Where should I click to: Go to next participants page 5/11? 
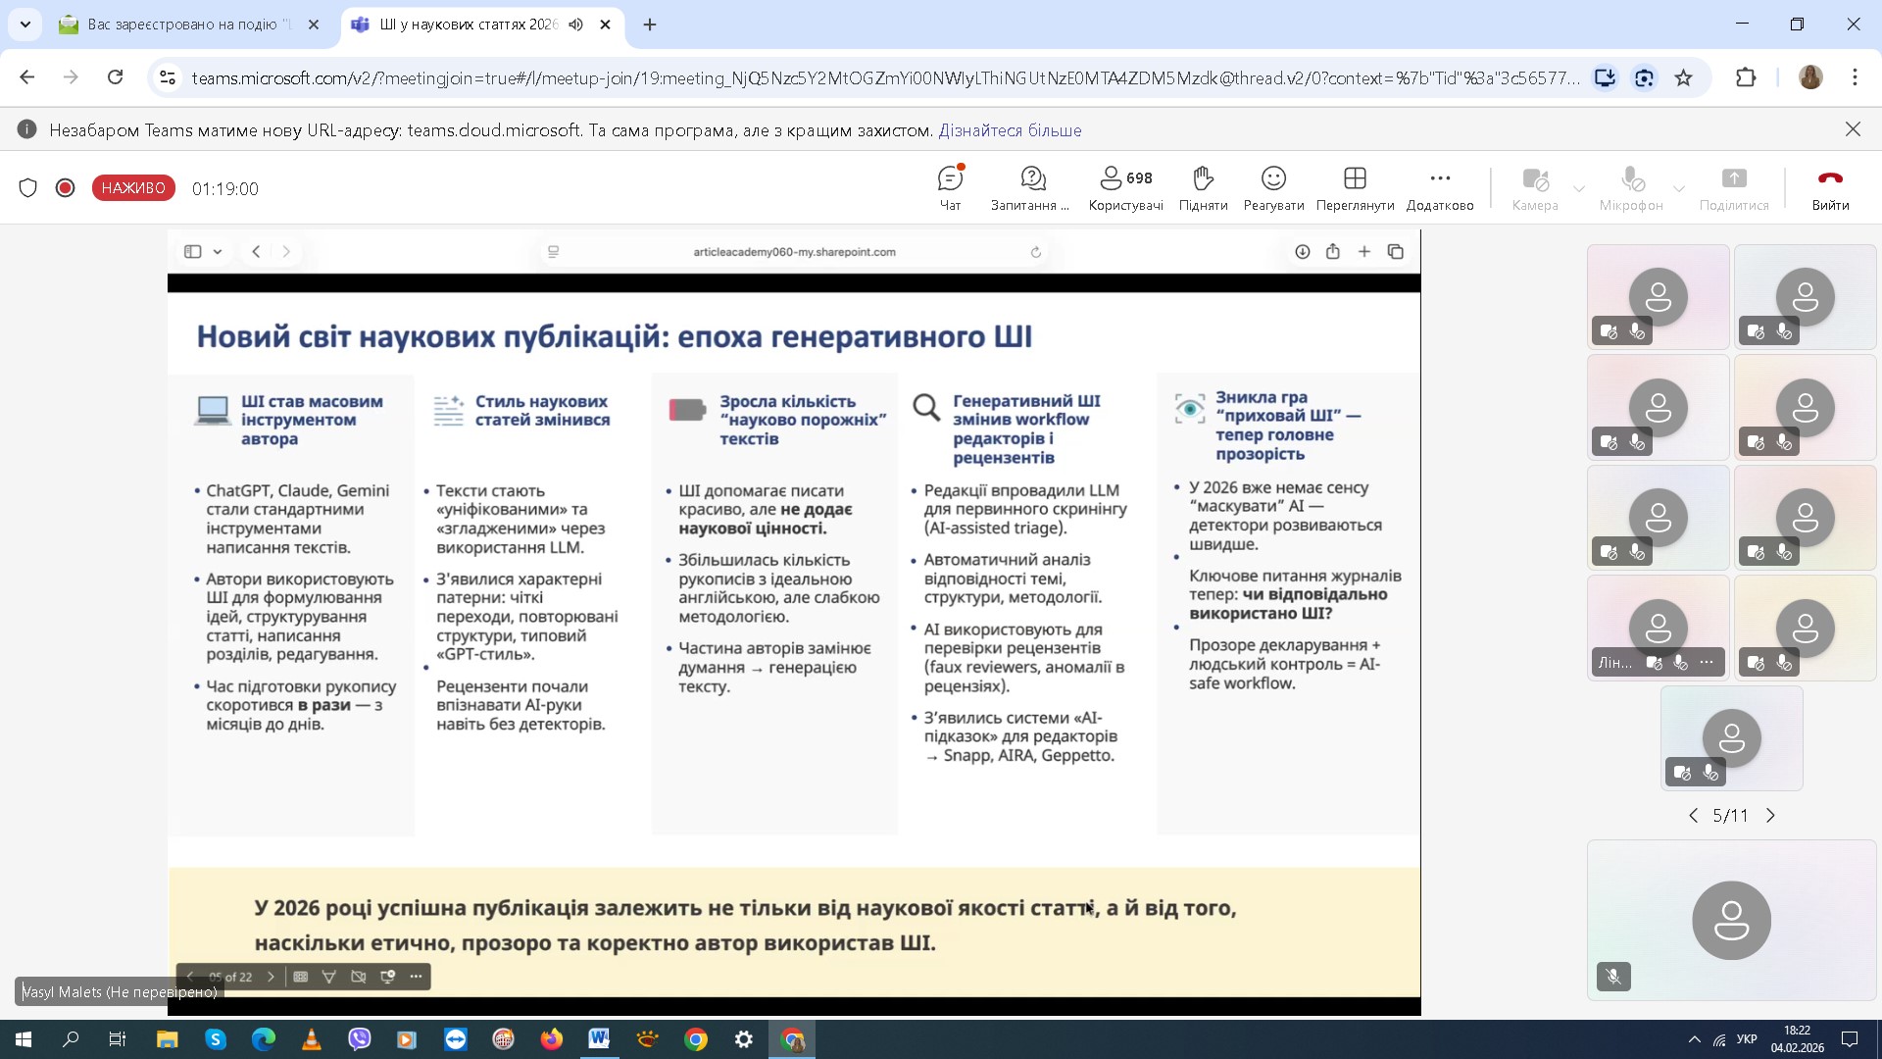1770,816
